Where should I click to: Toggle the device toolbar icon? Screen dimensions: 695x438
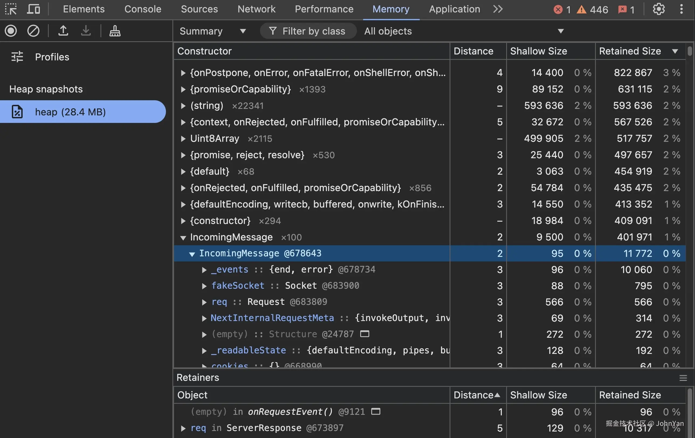pos(33,9)
